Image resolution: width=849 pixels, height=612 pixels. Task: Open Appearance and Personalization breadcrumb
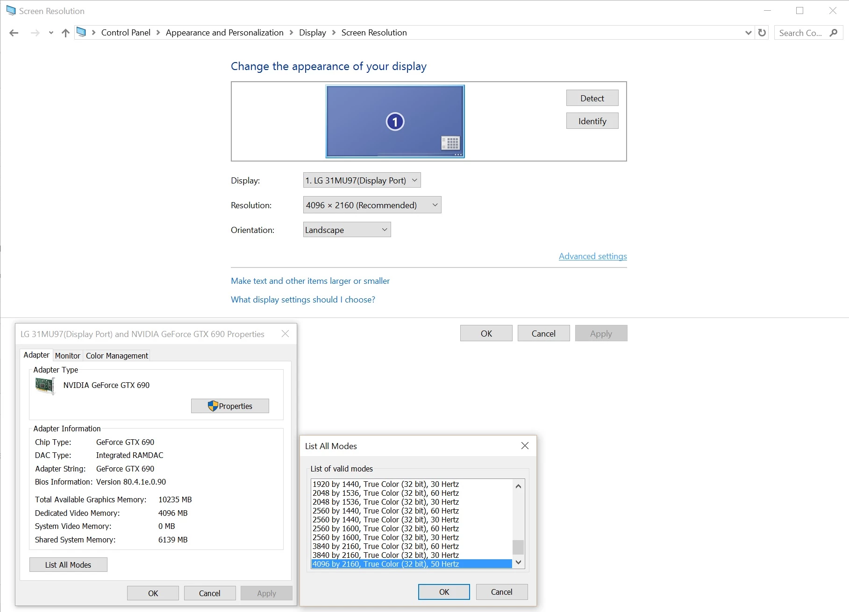coord(224,33)
